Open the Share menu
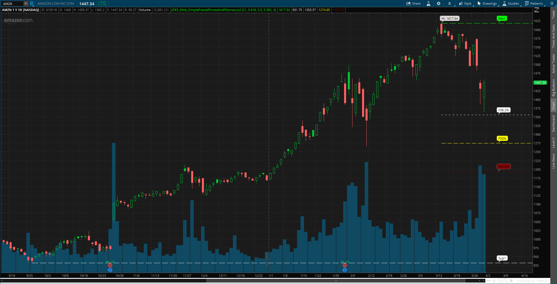Screen dimensions: 557x284 413,3
